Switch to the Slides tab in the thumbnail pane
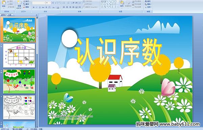Viewport: 203px width, 130px height. (3, 15)
